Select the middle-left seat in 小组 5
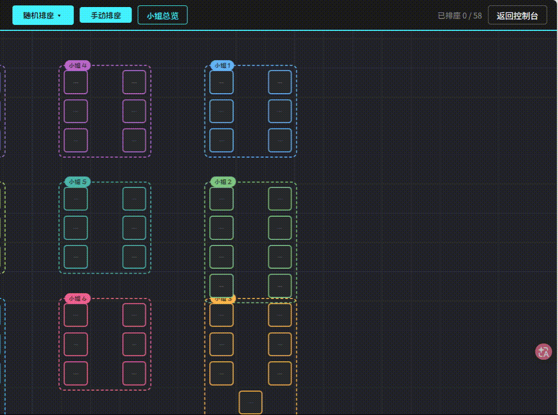The width and height of the screenshot is (558, 415). [x=76, y=228]
